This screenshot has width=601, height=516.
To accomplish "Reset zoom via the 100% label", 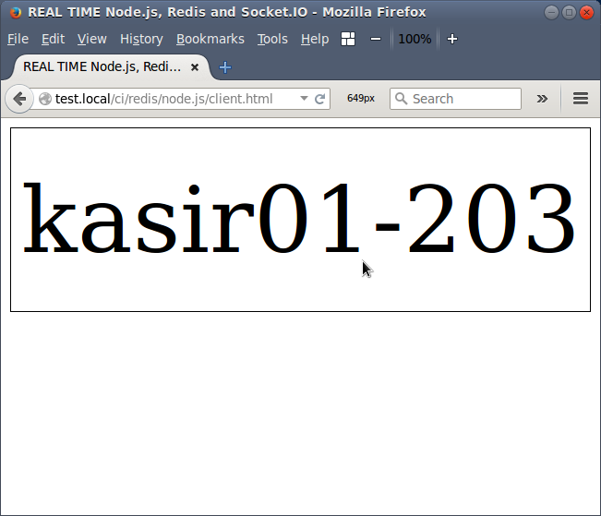I will [415, 39].
